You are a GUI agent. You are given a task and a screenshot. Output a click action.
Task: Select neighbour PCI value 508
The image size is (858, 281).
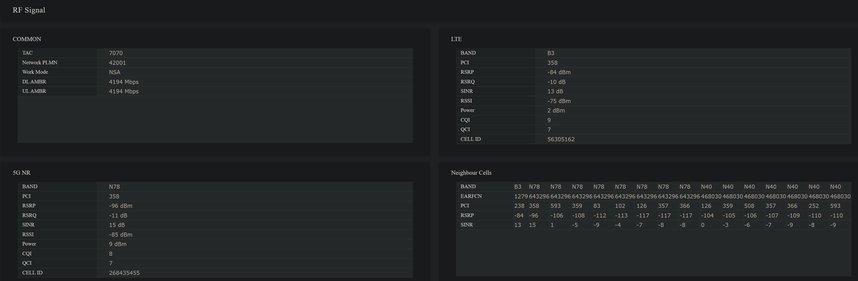point(749,206)
